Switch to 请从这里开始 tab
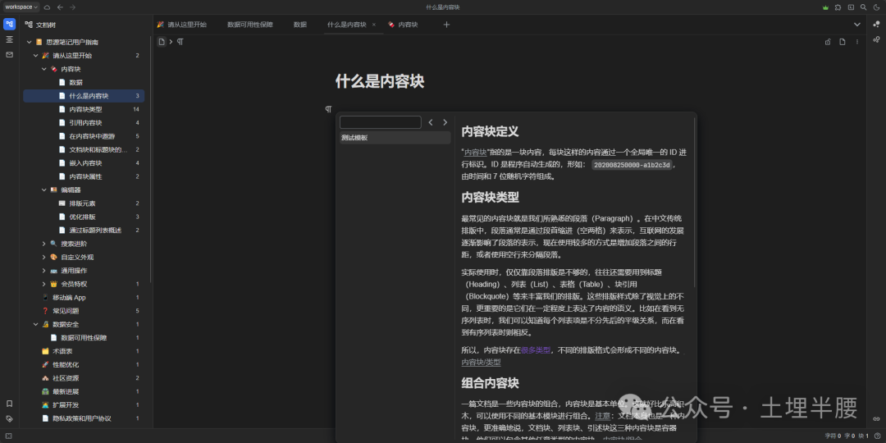This screenshot has height=443, width=886. tap(182, 25)
